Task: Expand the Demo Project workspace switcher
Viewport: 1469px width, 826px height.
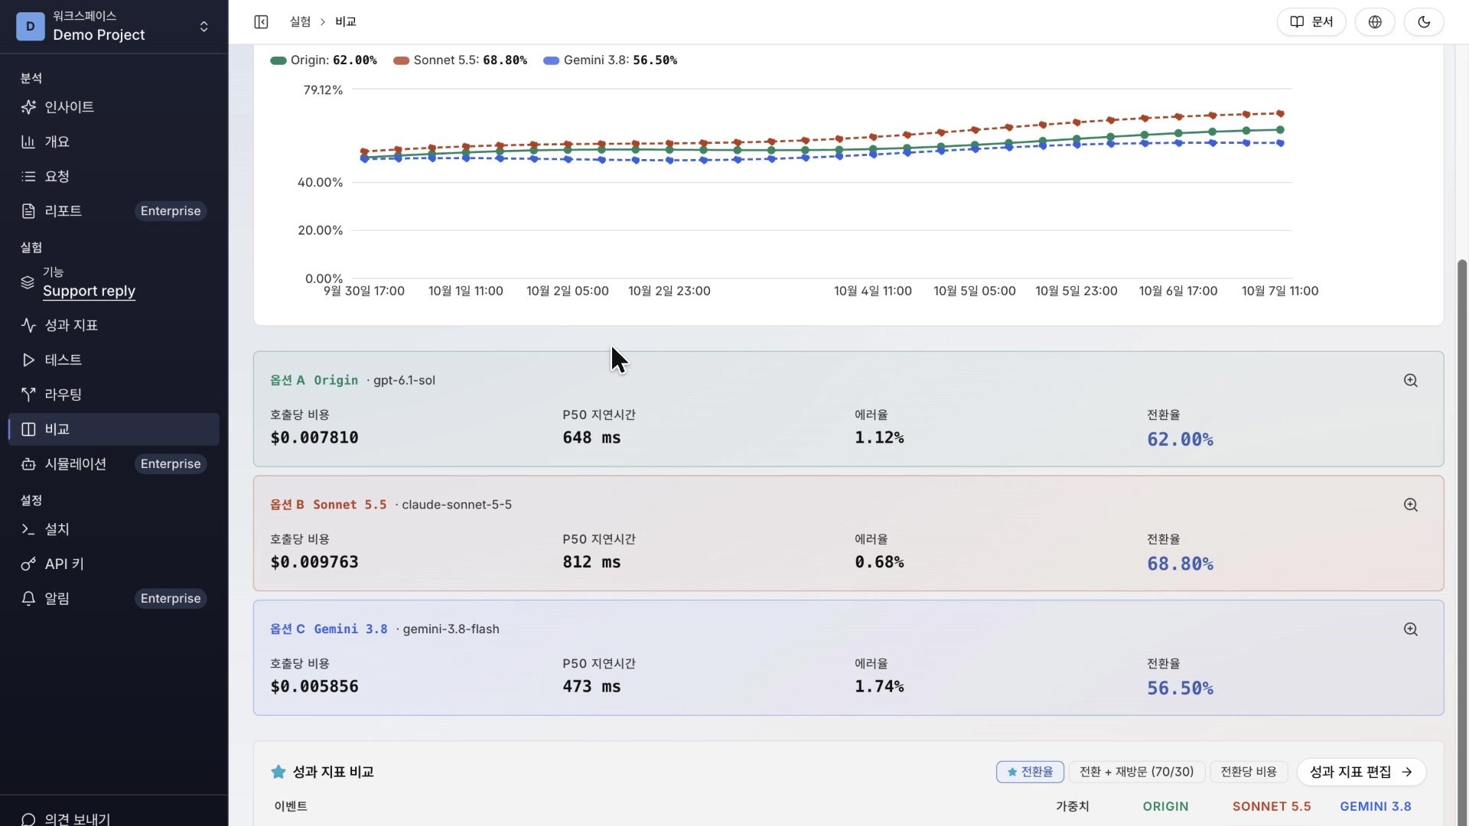Action: 114,26
